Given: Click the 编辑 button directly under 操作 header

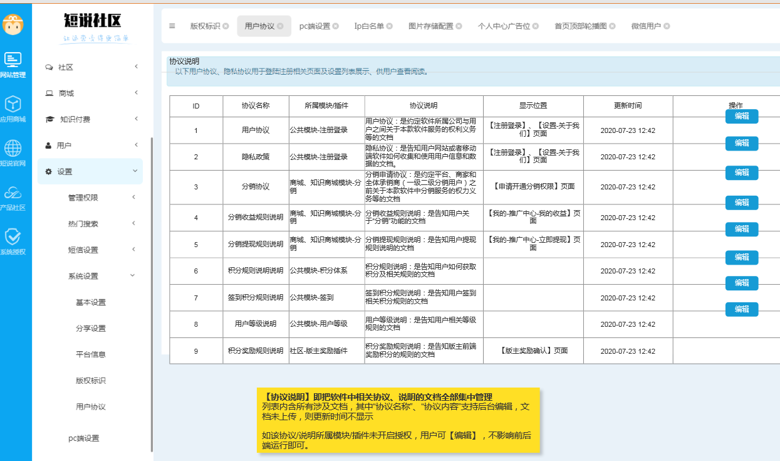Looking at the screenshot, I should (x=742, y=116).
